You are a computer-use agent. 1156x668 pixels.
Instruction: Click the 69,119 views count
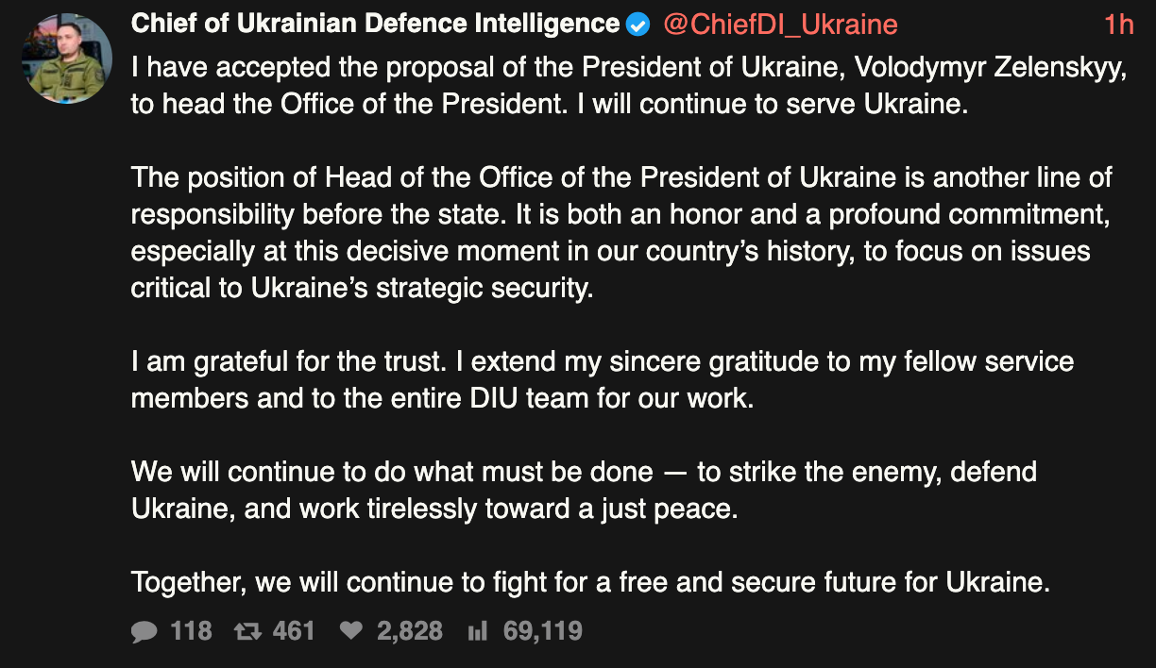(x=543, y=631)
